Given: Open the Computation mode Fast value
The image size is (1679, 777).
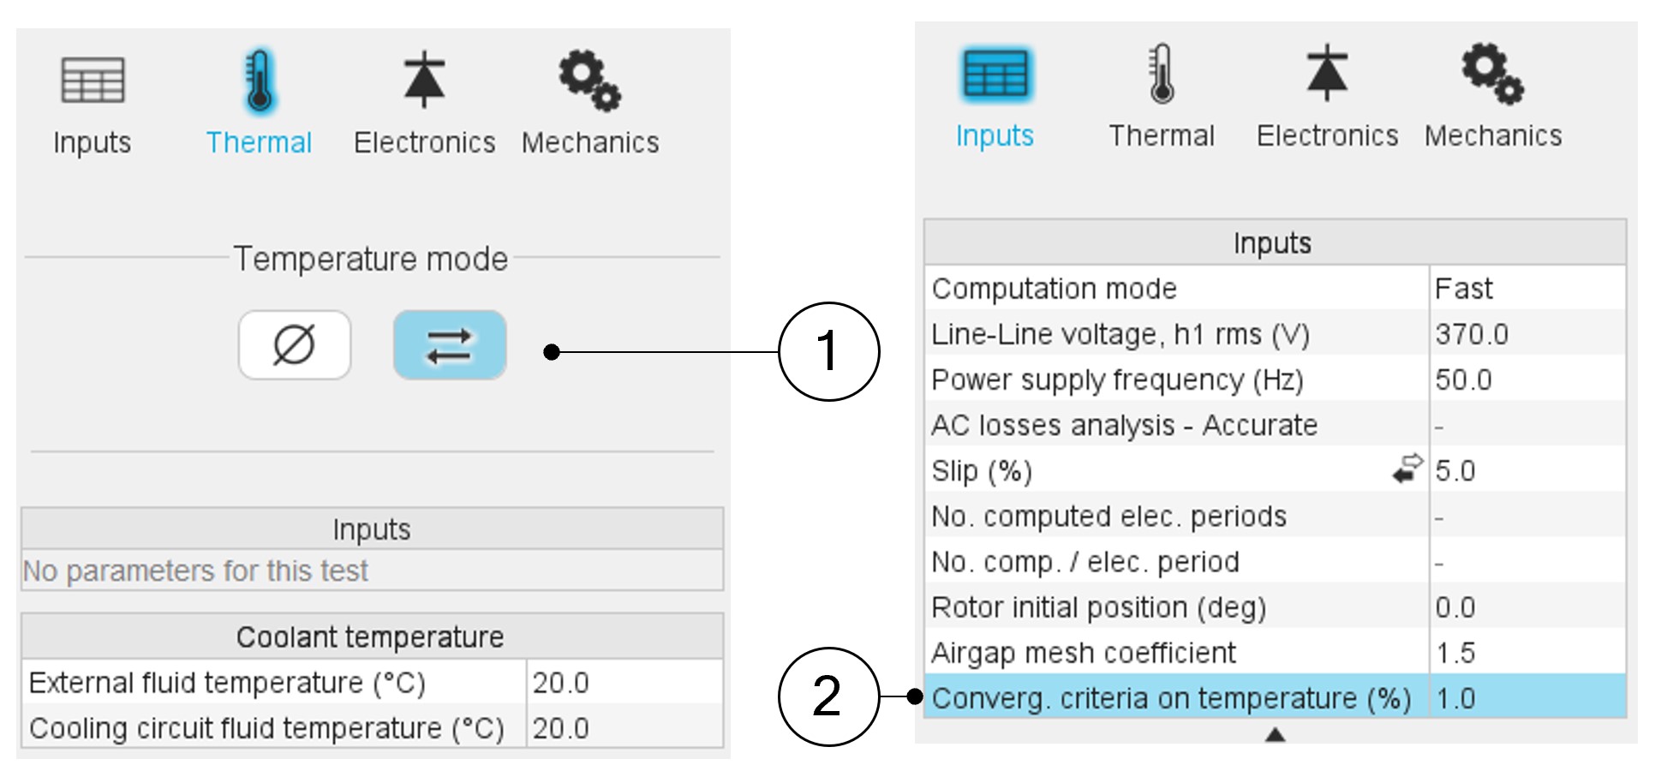Looking at the screenshot, I should pos(1527,289).
